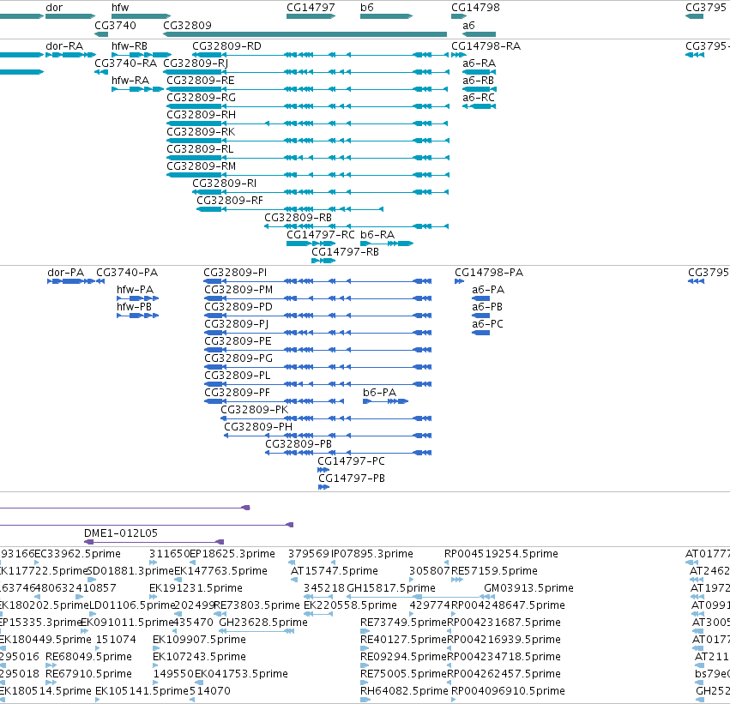
Task: Click the long CG32809 gene span bar
Action: [305, 34]
